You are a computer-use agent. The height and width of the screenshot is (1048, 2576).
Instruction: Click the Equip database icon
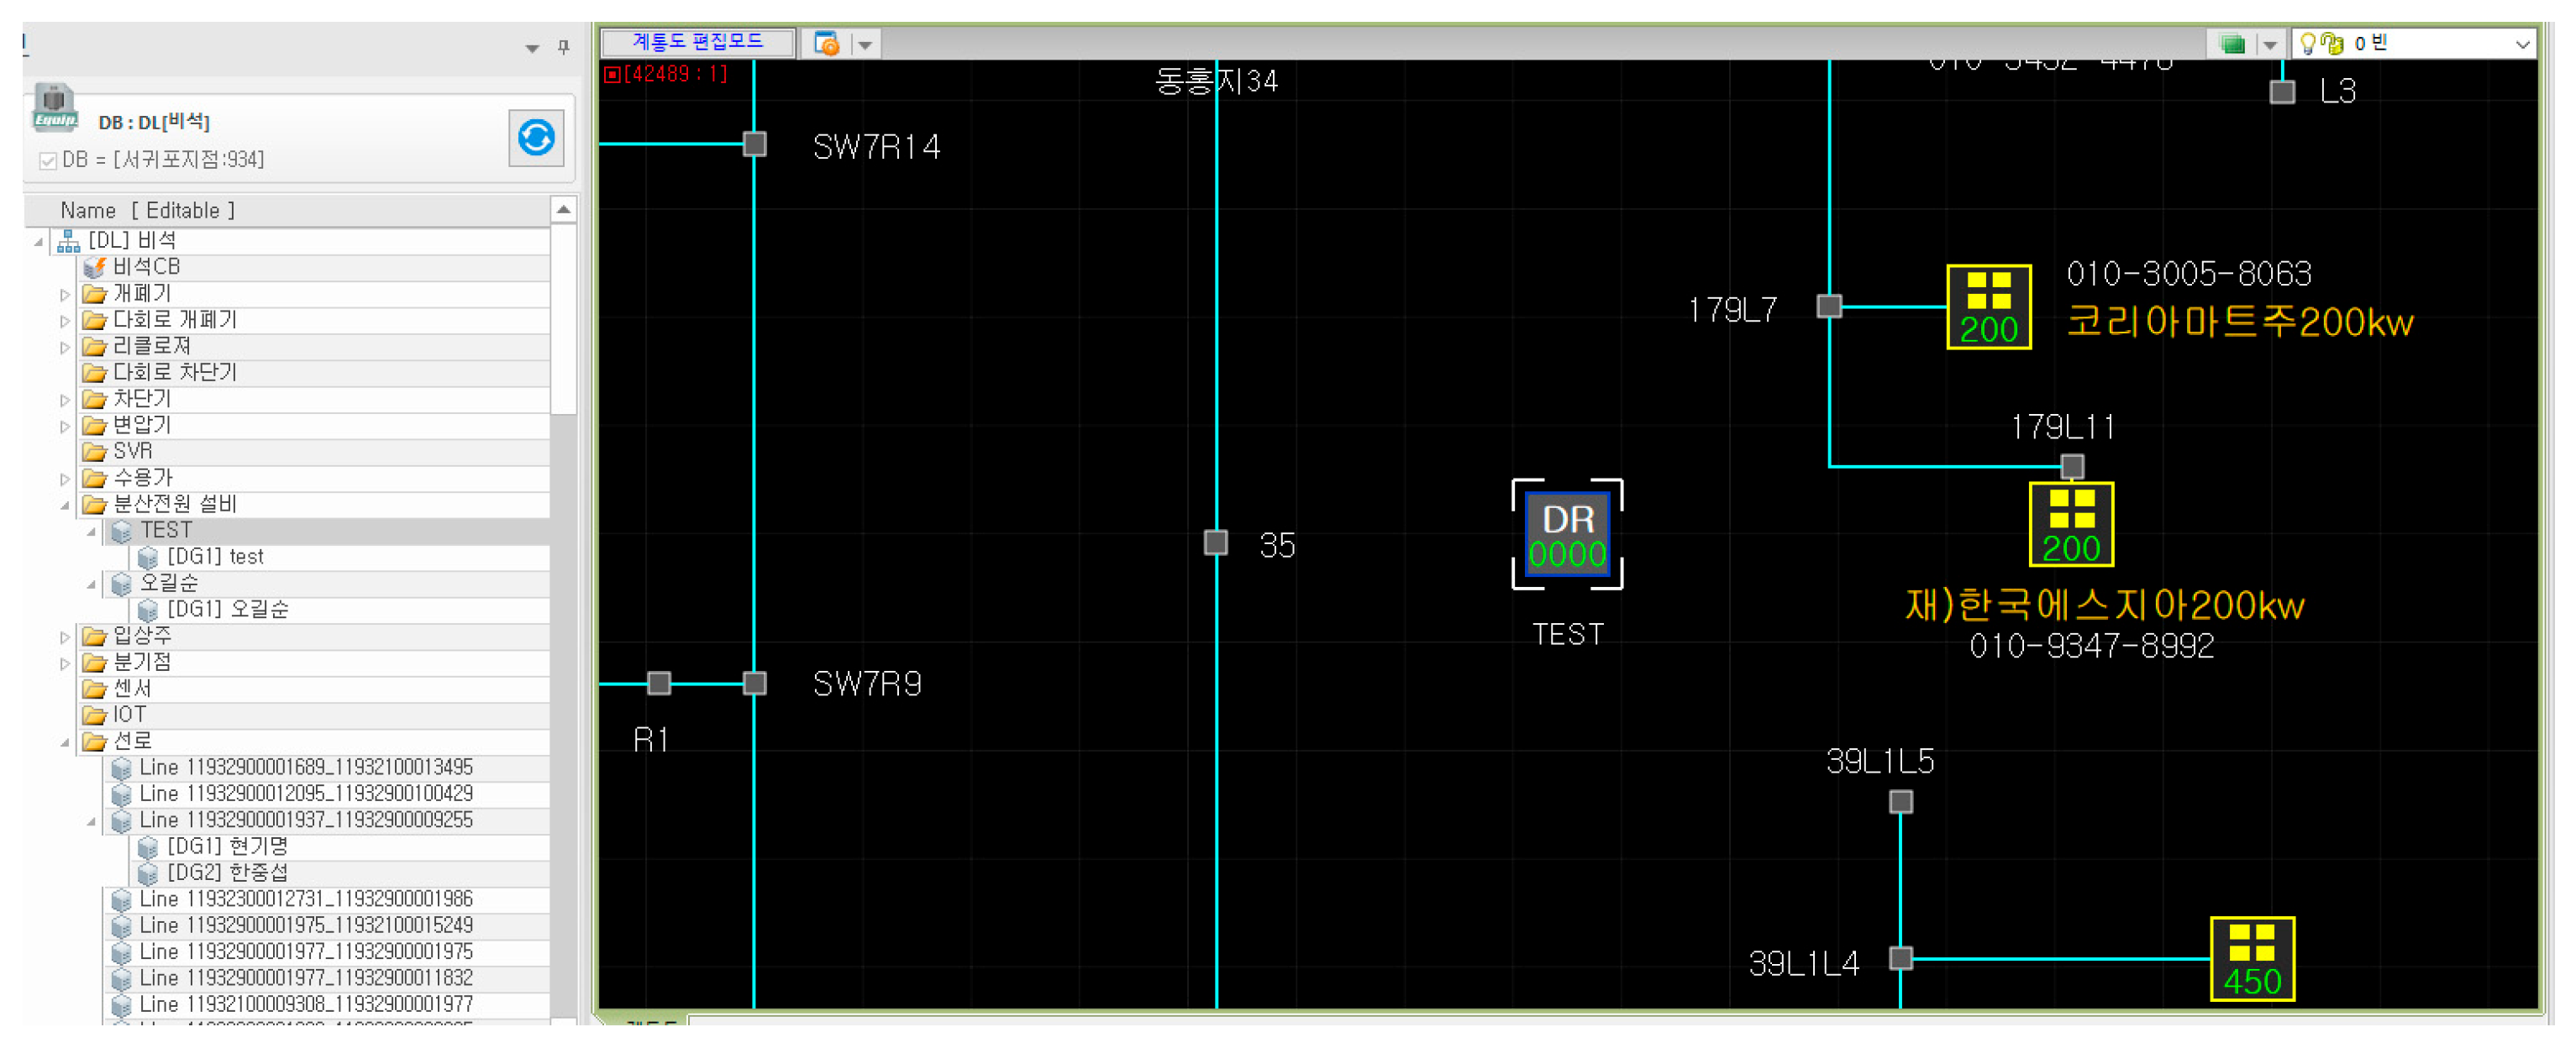[54, 107]
